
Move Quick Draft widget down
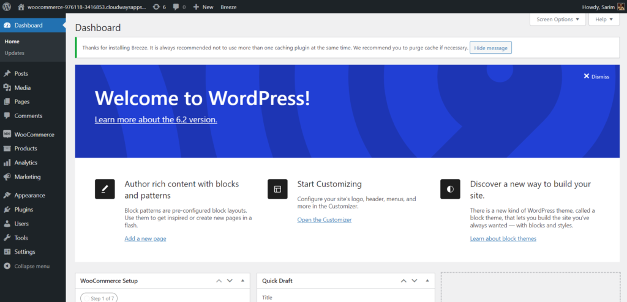(415, 281)
